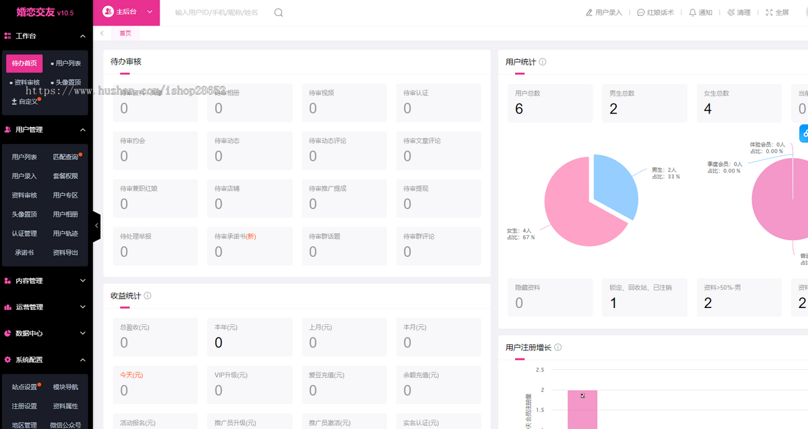Collapse the 系统配置 menu section

click(83, 360)
